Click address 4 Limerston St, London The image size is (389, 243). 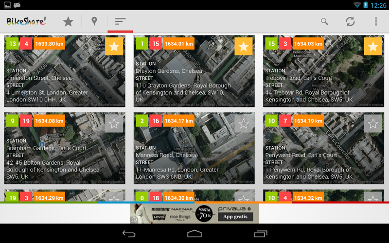47,96
